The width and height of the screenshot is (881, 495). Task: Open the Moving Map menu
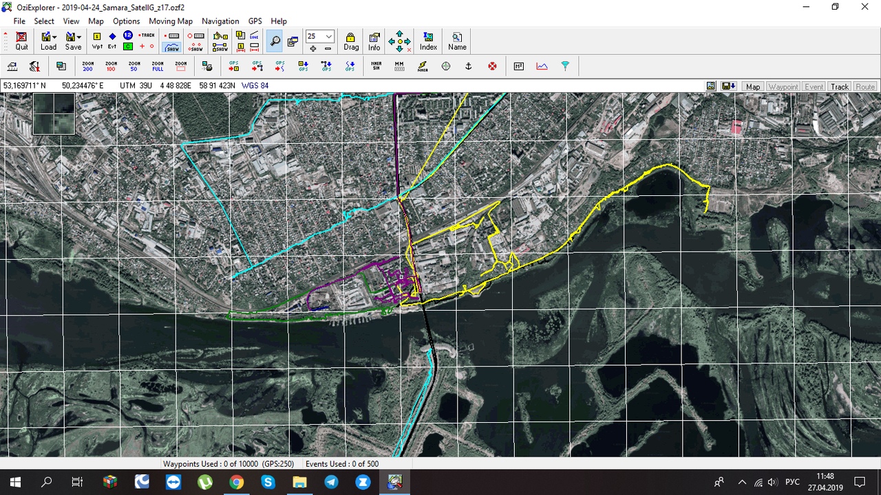[x=171, y=21]
